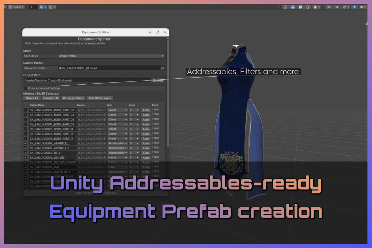The height and width of the screenshot is (248, 372).
Task: Check the BODY_PART_04 mesh checkbox
Action: click(26, 115)
